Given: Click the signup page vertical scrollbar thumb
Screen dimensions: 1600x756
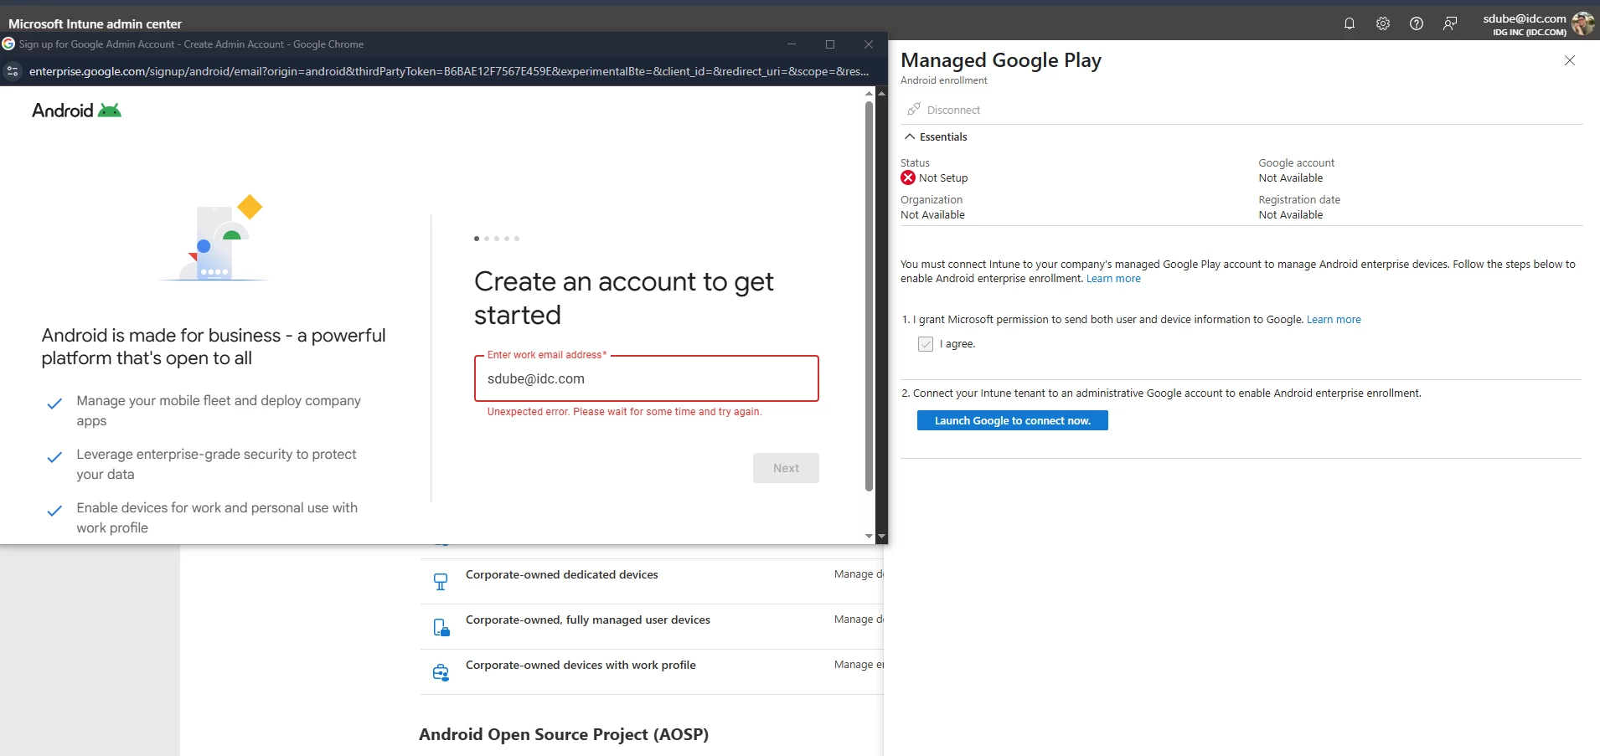Looking at the screenshot, I should click(869, 296).
